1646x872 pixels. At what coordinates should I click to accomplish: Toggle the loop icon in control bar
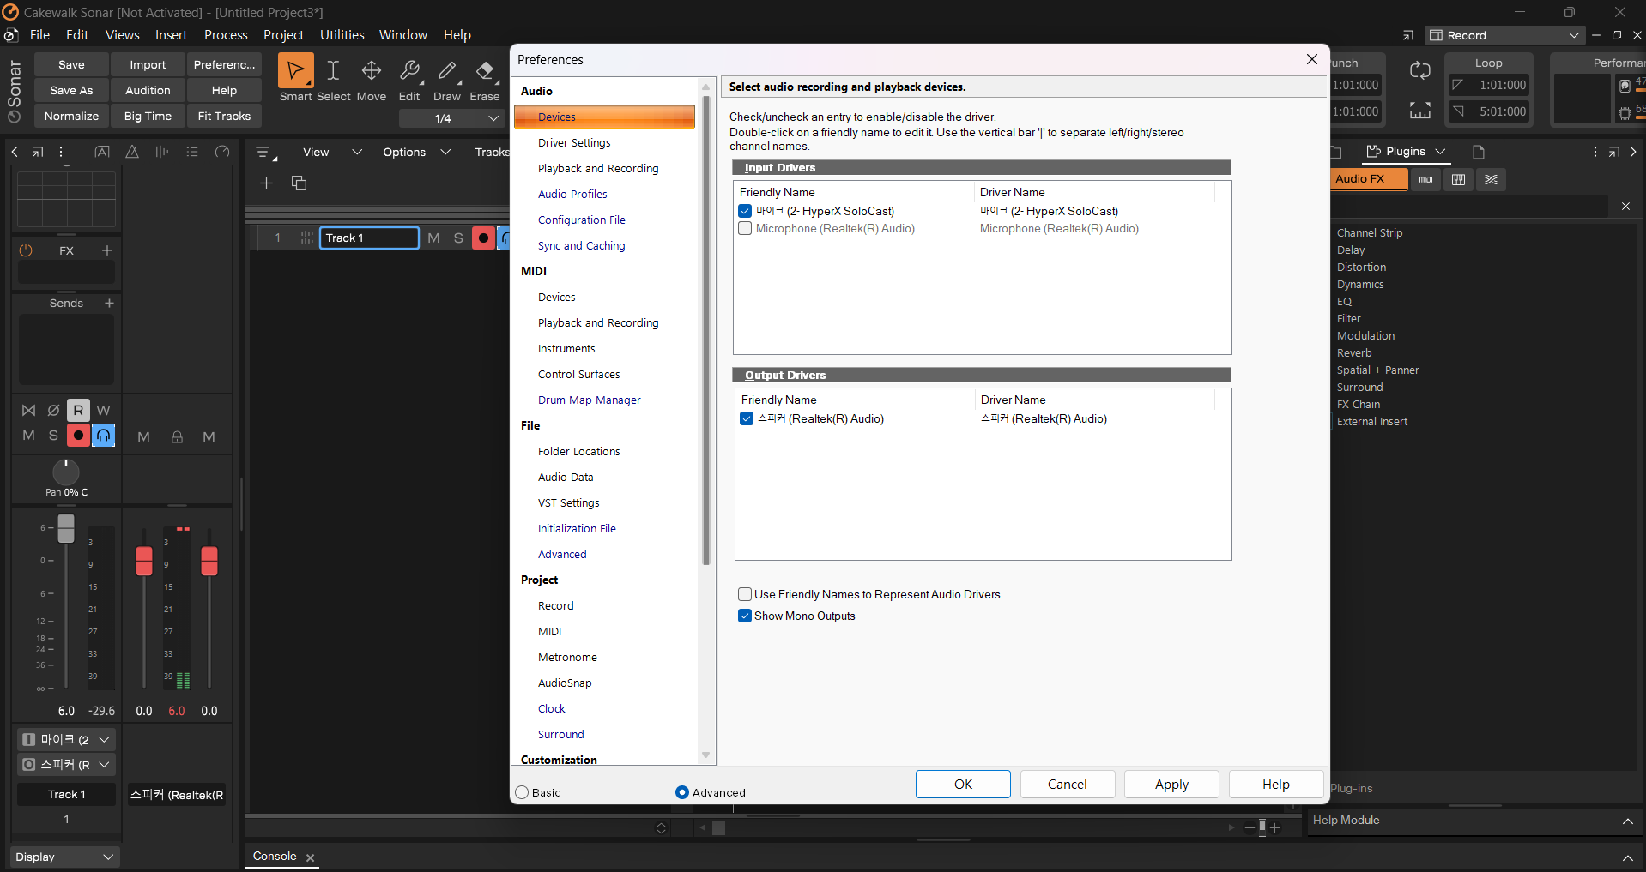pos(1420,71)
